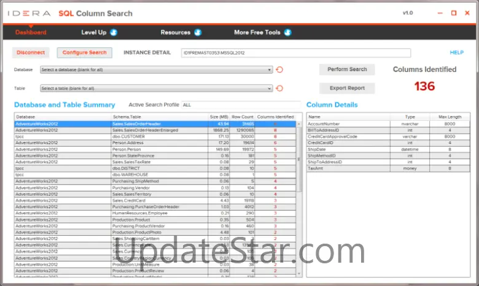The width and height of the screenshot is (479, 286).
Task: Sort Column Details by Type header
Action: coord(410,117)
